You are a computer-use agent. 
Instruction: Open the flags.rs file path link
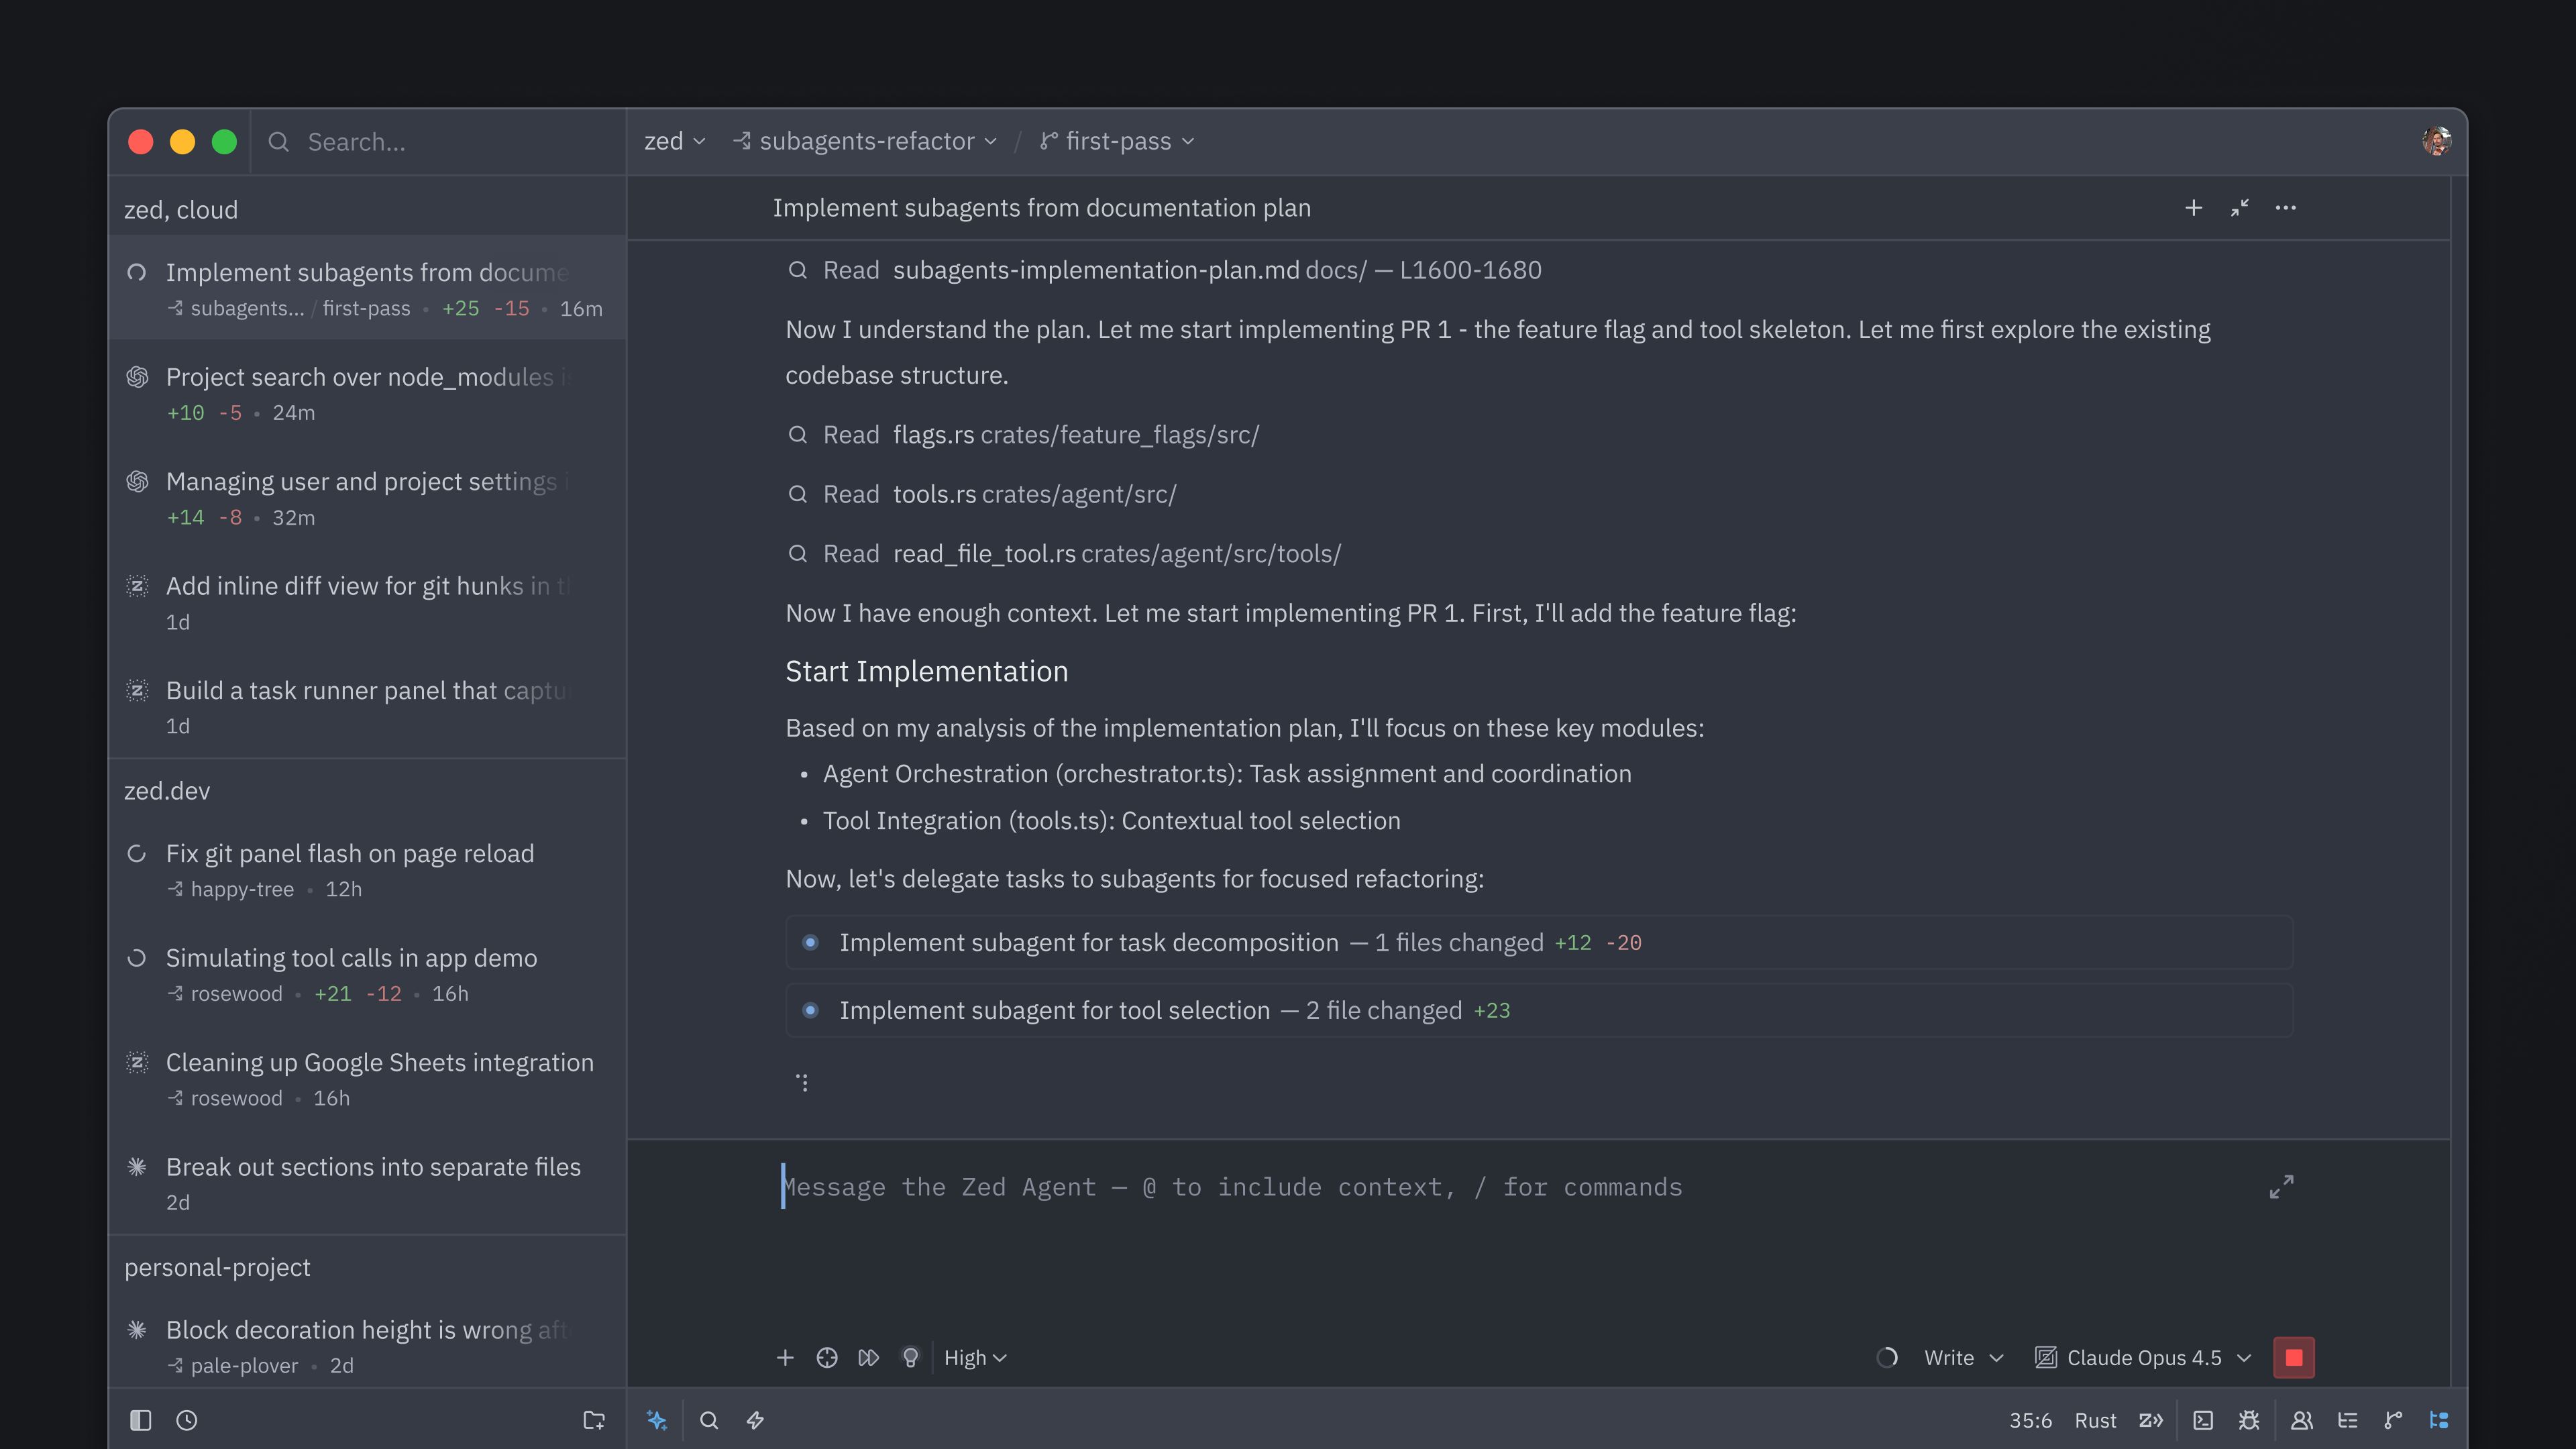(x=1075, y=435)
